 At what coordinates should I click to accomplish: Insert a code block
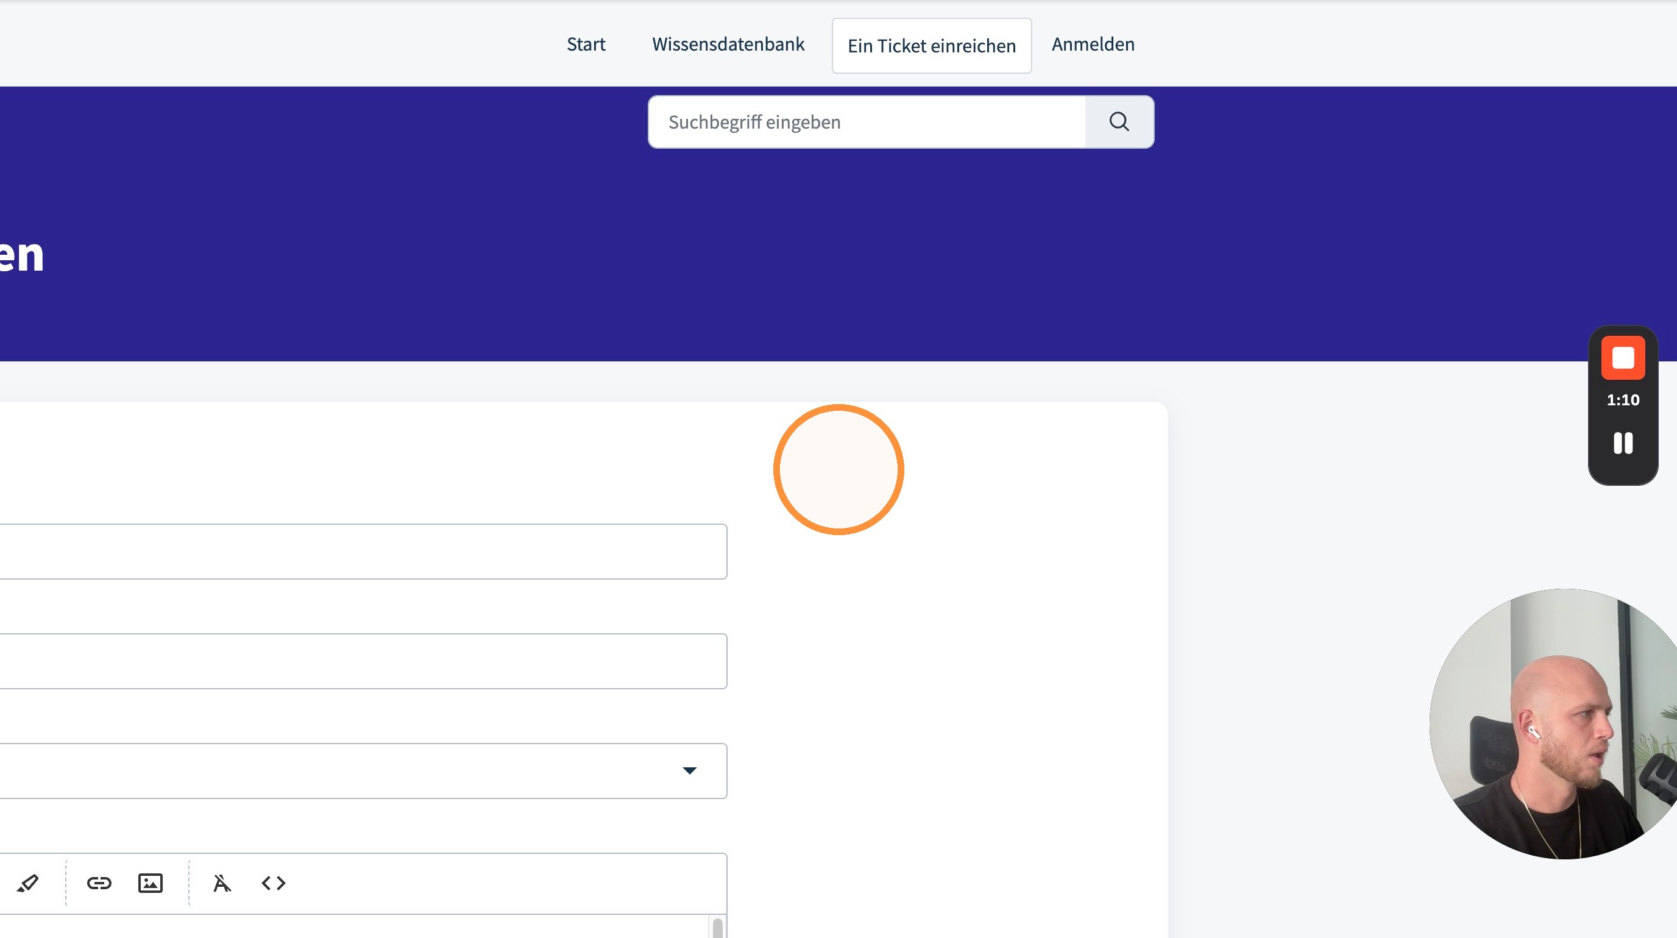tap(274, 883)
